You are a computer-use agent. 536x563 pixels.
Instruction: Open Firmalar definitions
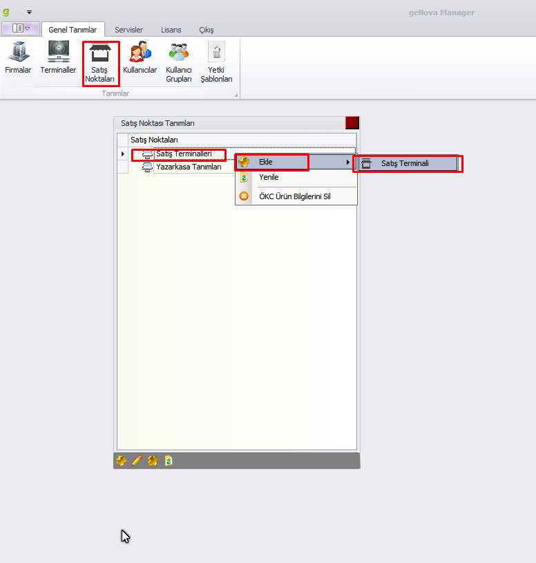pyautogui.click(x=18, y=58)
